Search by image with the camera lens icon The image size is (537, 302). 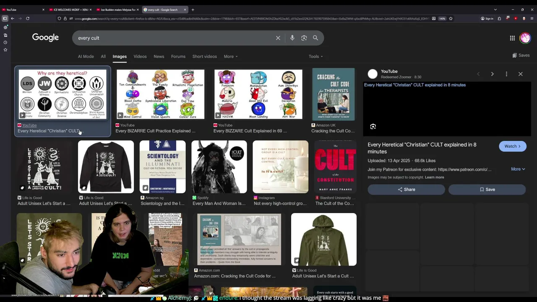pos(304,38)
